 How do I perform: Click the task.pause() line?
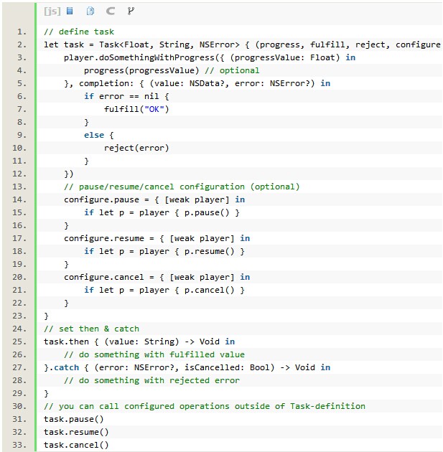pos(74,419)
